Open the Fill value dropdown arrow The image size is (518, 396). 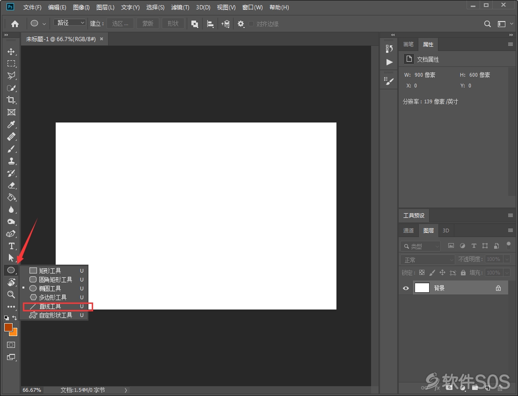point(507,273)
